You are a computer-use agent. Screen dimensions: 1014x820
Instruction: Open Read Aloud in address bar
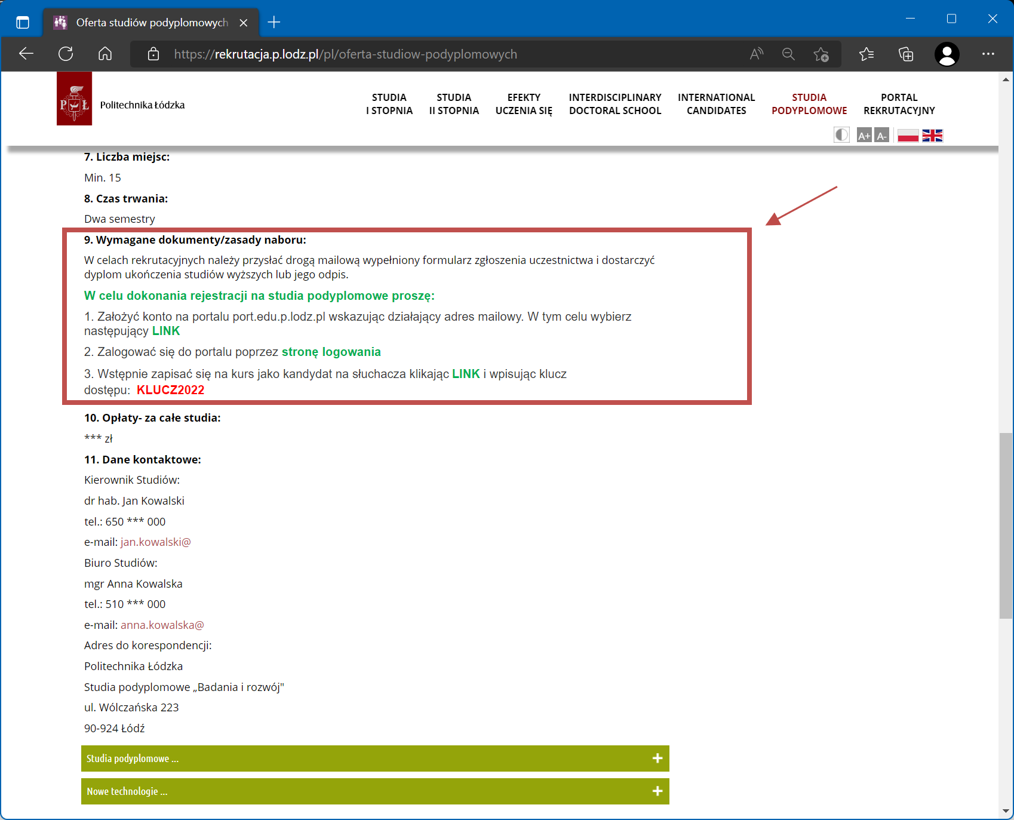[757, 54]
